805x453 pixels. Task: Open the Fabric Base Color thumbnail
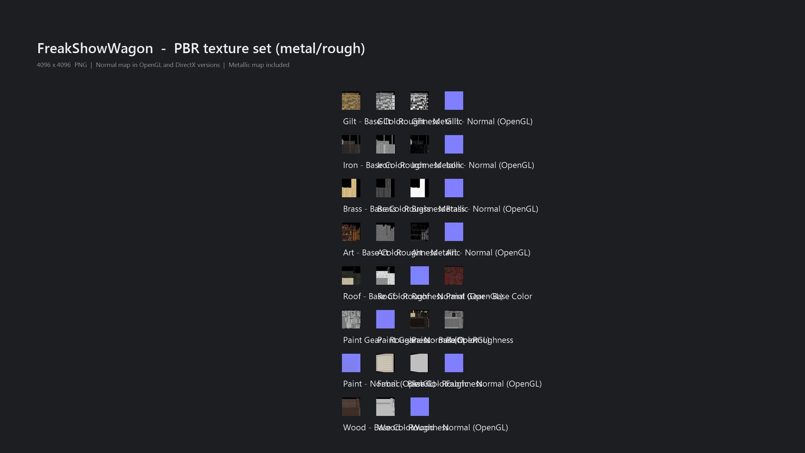coord(385,363)
